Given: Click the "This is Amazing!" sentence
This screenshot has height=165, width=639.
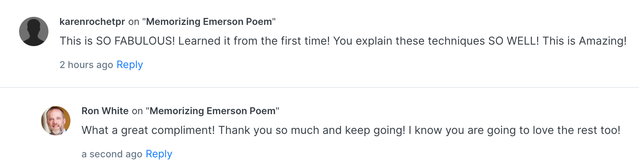Looking at the screenshot, I should 584,41.
